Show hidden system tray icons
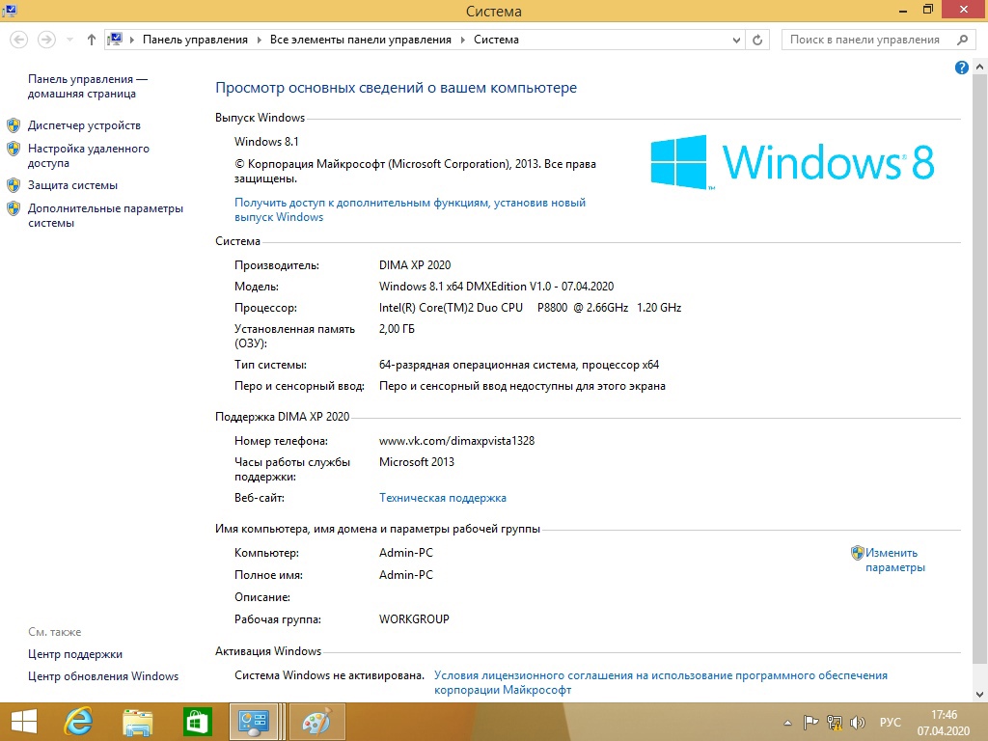988x741 pixels. (790, 722)
